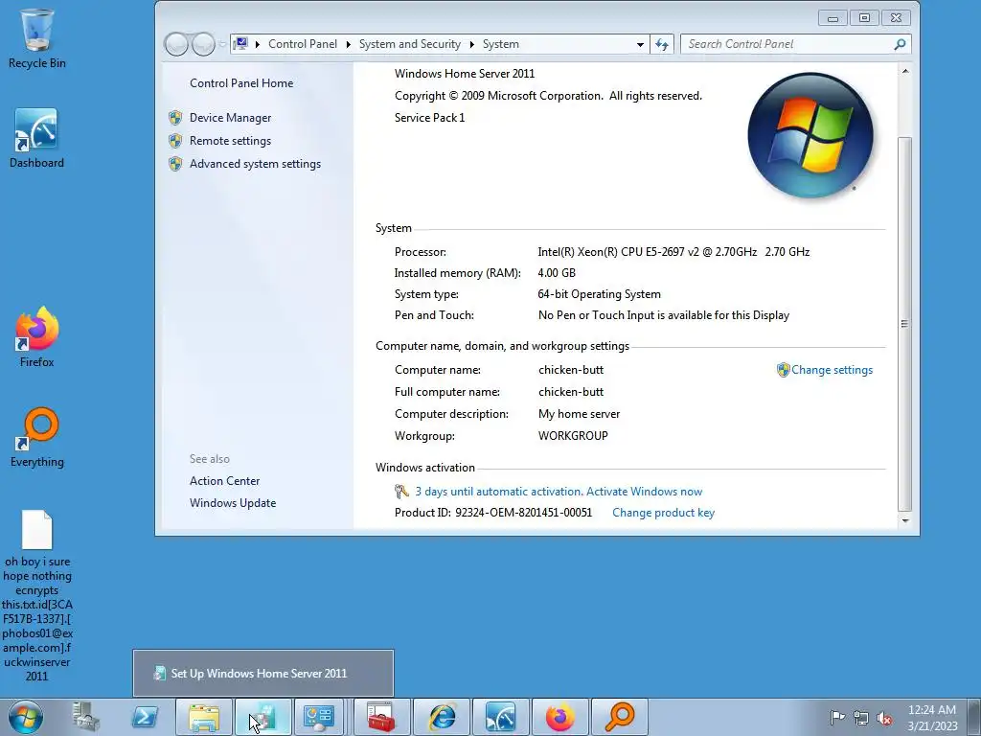
Task: Select the Home Server setup taskbar button
Action: tap(262, 717)
